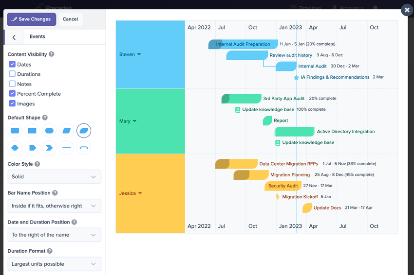
Task: Select the chevron arrow default shape
Action: [49, 147]
